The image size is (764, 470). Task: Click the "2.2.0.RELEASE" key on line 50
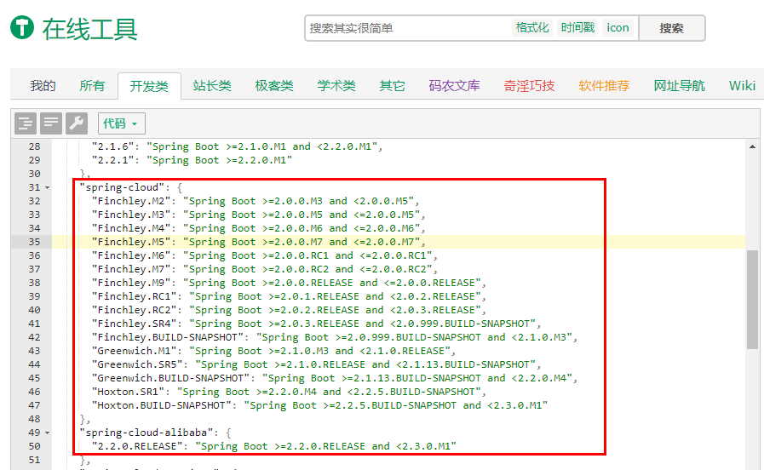[137, 447]
